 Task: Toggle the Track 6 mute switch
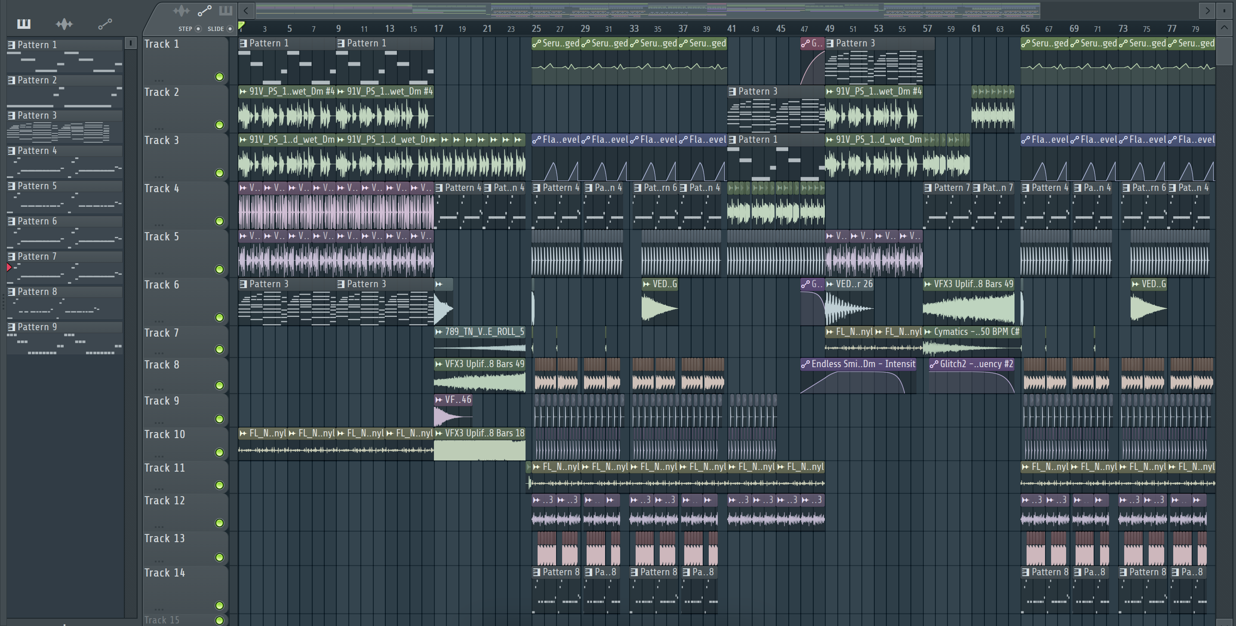click(x=219, y=317)
